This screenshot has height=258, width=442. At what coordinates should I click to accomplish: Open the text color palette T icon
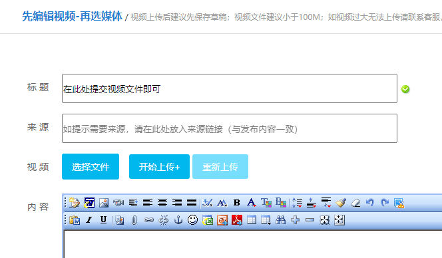(x=266, y=203)
